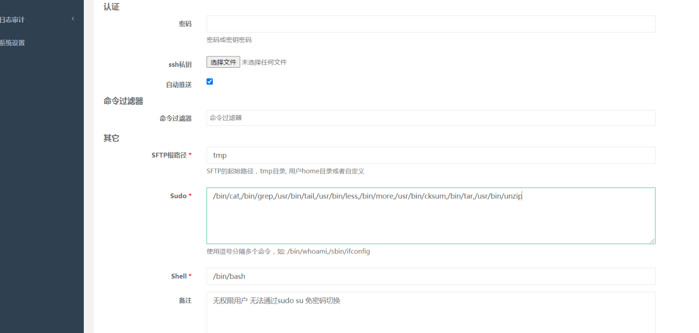This screenshot has width=699, height=333.
Task: Focus the 密码 input field
Action: [431, 24]
